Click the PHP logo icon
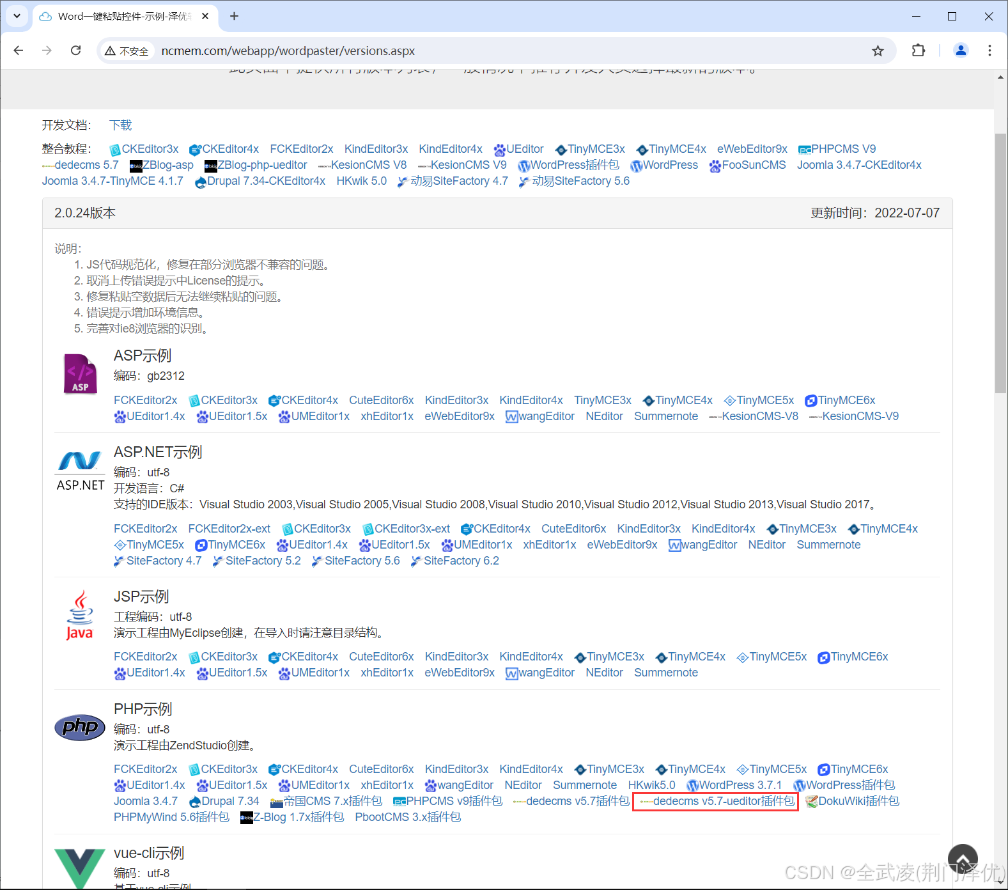This screenshot has height=890, width=1008. [80, 727]
